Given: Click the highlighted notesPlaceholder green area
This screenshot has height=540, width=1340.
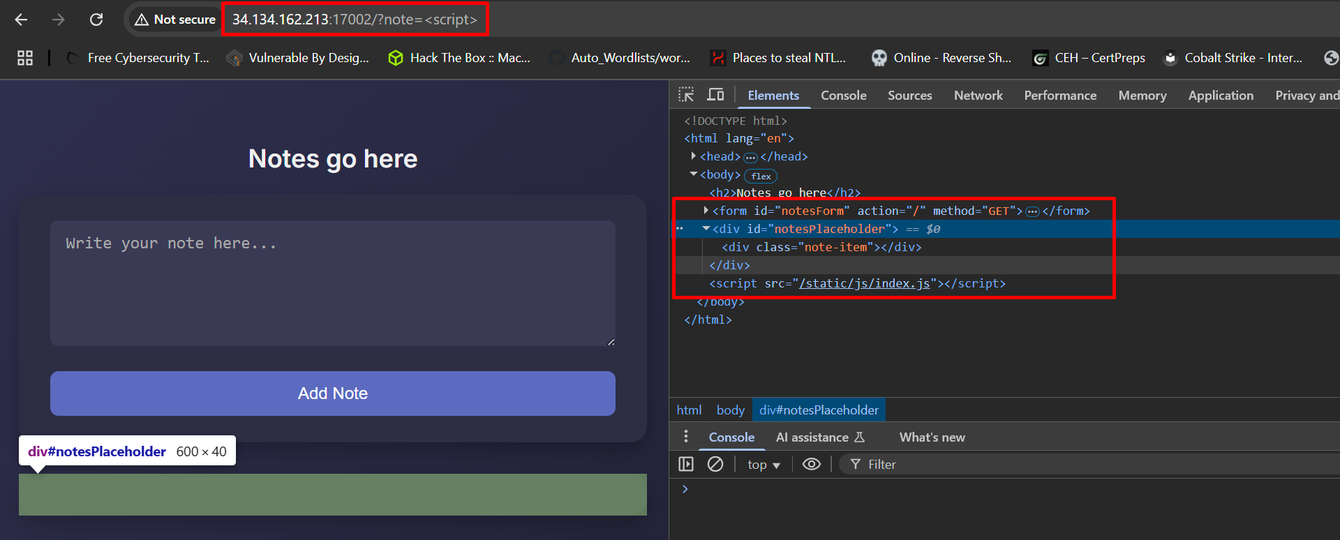Looking at the screenshot, I should coord(333,495).
